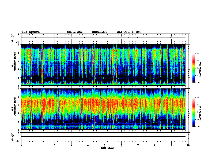Click the "ch.3(V)" axis label

point(13,137)
